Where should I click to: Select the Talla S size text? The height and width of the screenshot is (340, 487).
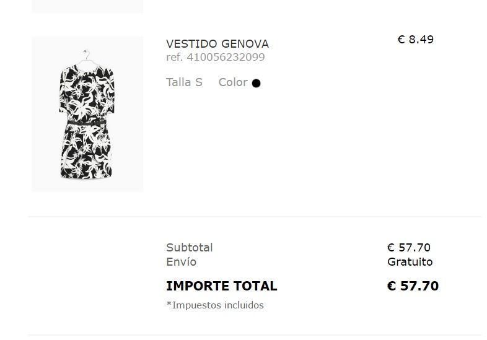coord(184,82)
